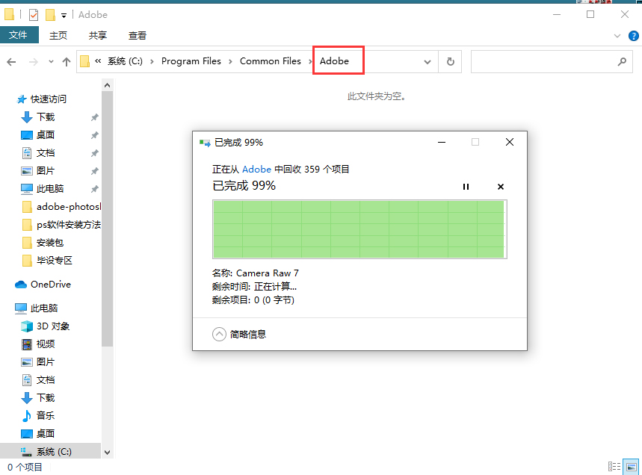Open pinned 文档 under quick access
The height and width of the screenshot is (475, 642).
click(x=46, y=153)
